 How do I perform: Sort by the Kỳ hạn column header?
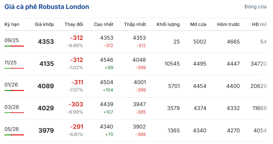click(12, 24)
